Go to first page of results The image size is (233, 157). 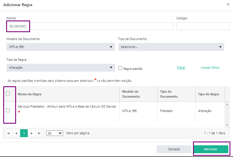click(x=8, y=133)
